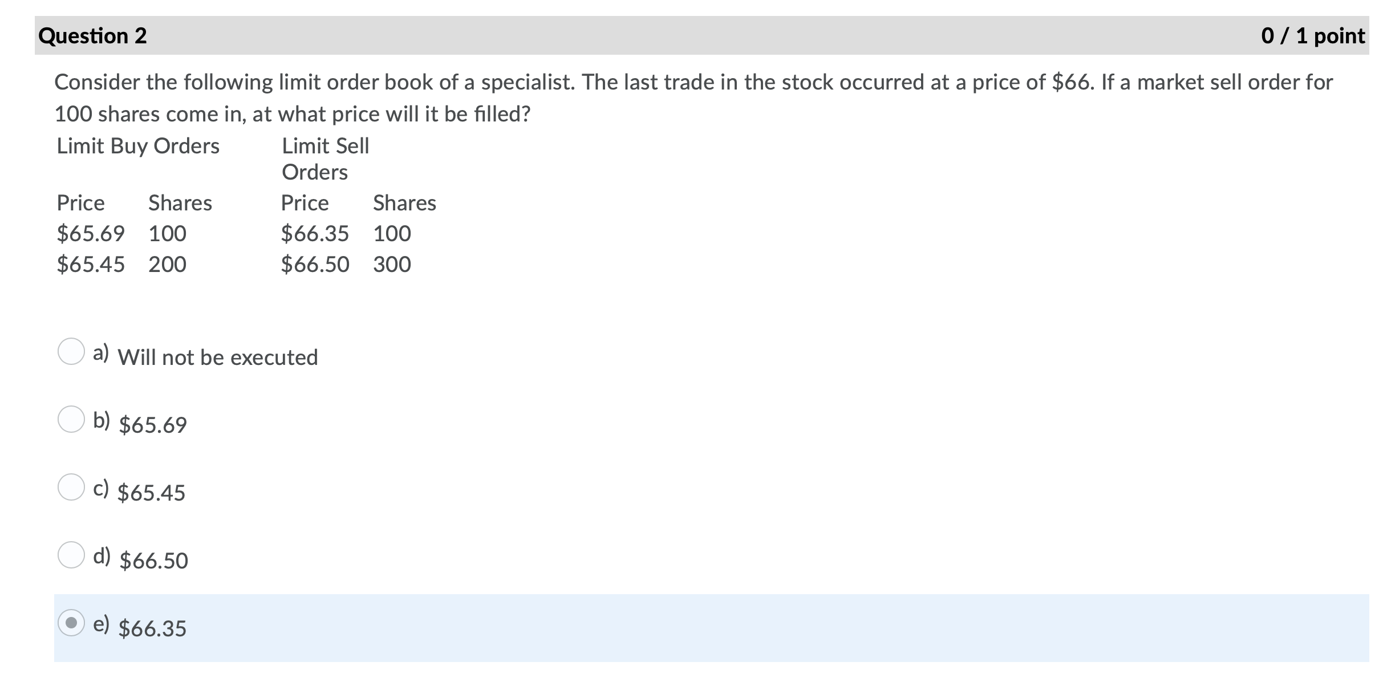Image resolution: width=1387 pixels, height=674 pixels.
Task: Select answer option c) $65.45
Action: pos(72,488)
